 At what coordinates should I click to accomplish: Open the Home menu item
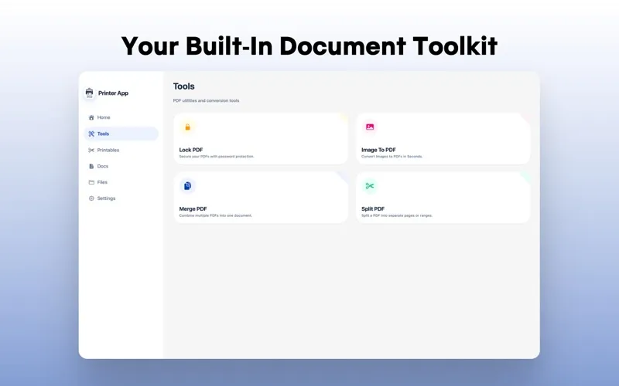[x=121, y=117]
